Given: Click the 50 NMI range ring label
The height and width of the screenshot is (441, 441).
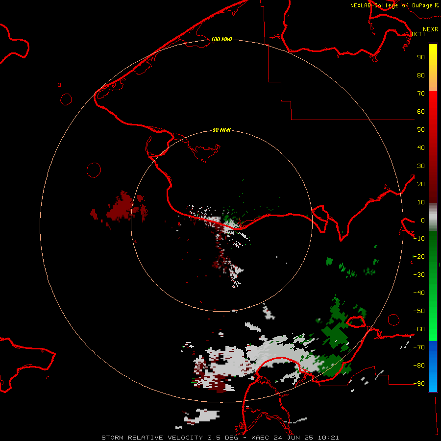Looking at the screenshot, I should [x=221, y=130].
